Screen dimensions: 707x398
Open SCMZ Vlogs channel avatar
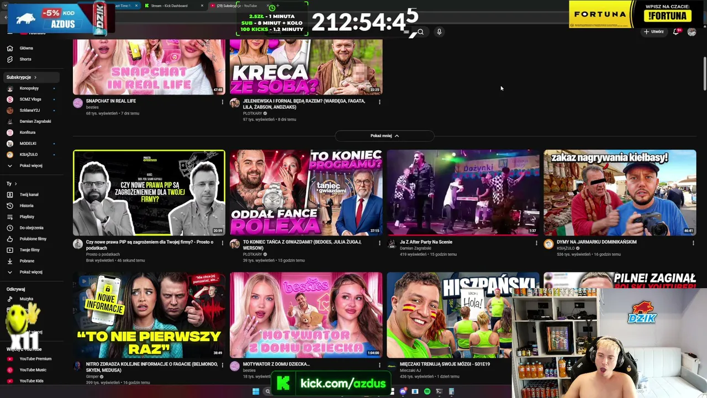(9, 99)
